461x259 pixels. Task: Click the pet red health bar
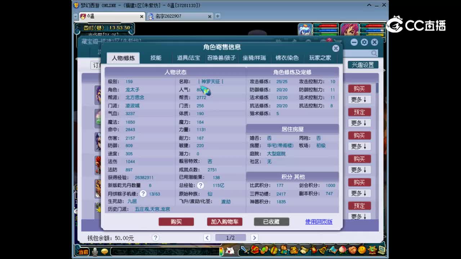[x=326, y=26]
